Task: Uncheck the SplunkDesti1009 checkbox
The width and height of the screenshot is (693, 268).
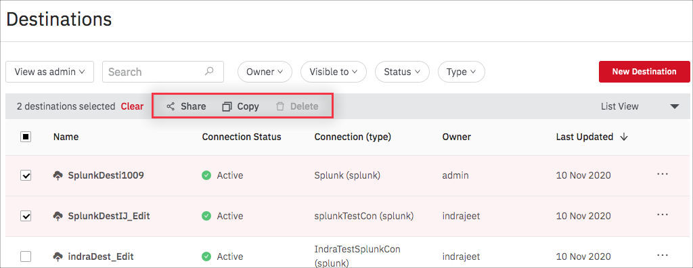Action: [26, 175]
